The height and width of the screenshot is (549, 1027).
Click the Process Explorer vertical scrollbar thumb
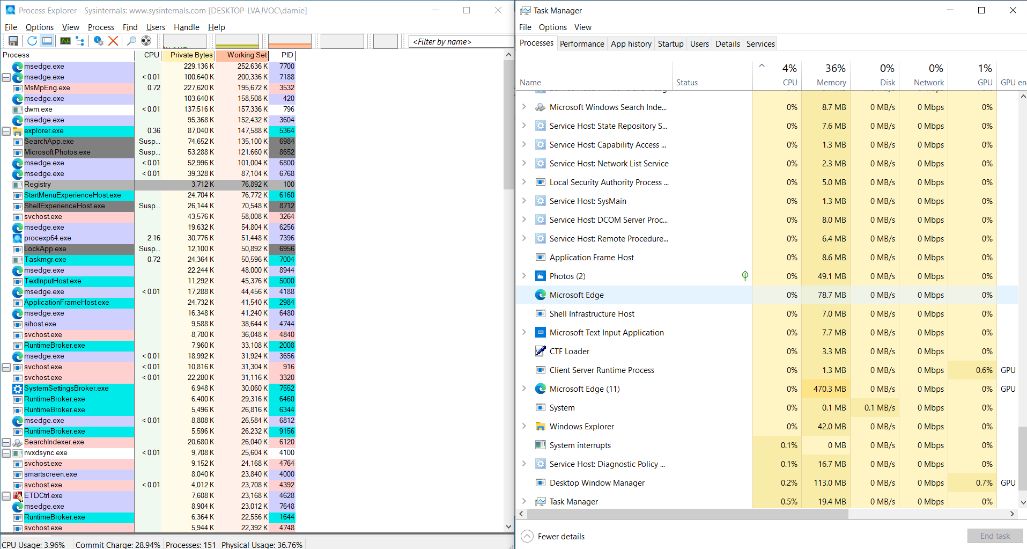click(509, 125)
